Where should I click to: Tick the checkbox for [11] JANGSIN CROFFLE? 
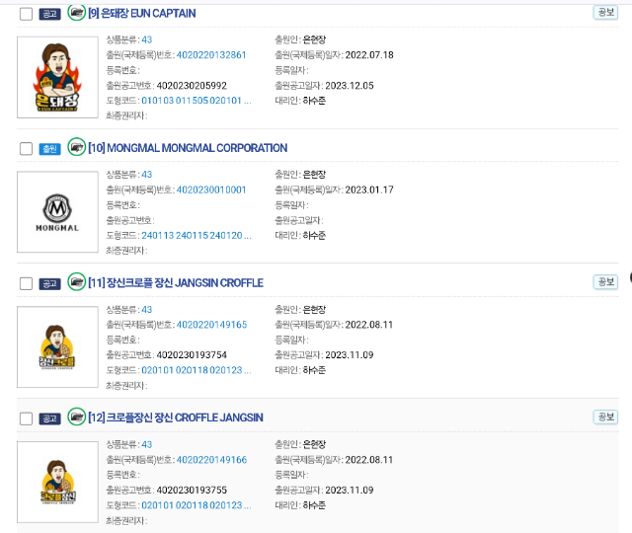point(27,283)
